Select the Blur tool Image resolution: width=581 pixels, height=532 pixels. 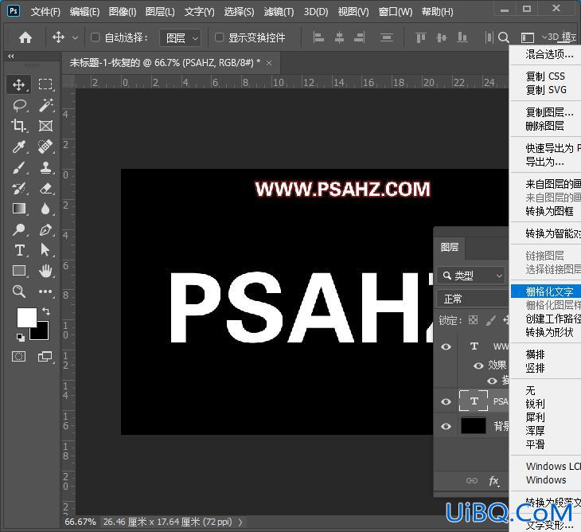point(45,209)
